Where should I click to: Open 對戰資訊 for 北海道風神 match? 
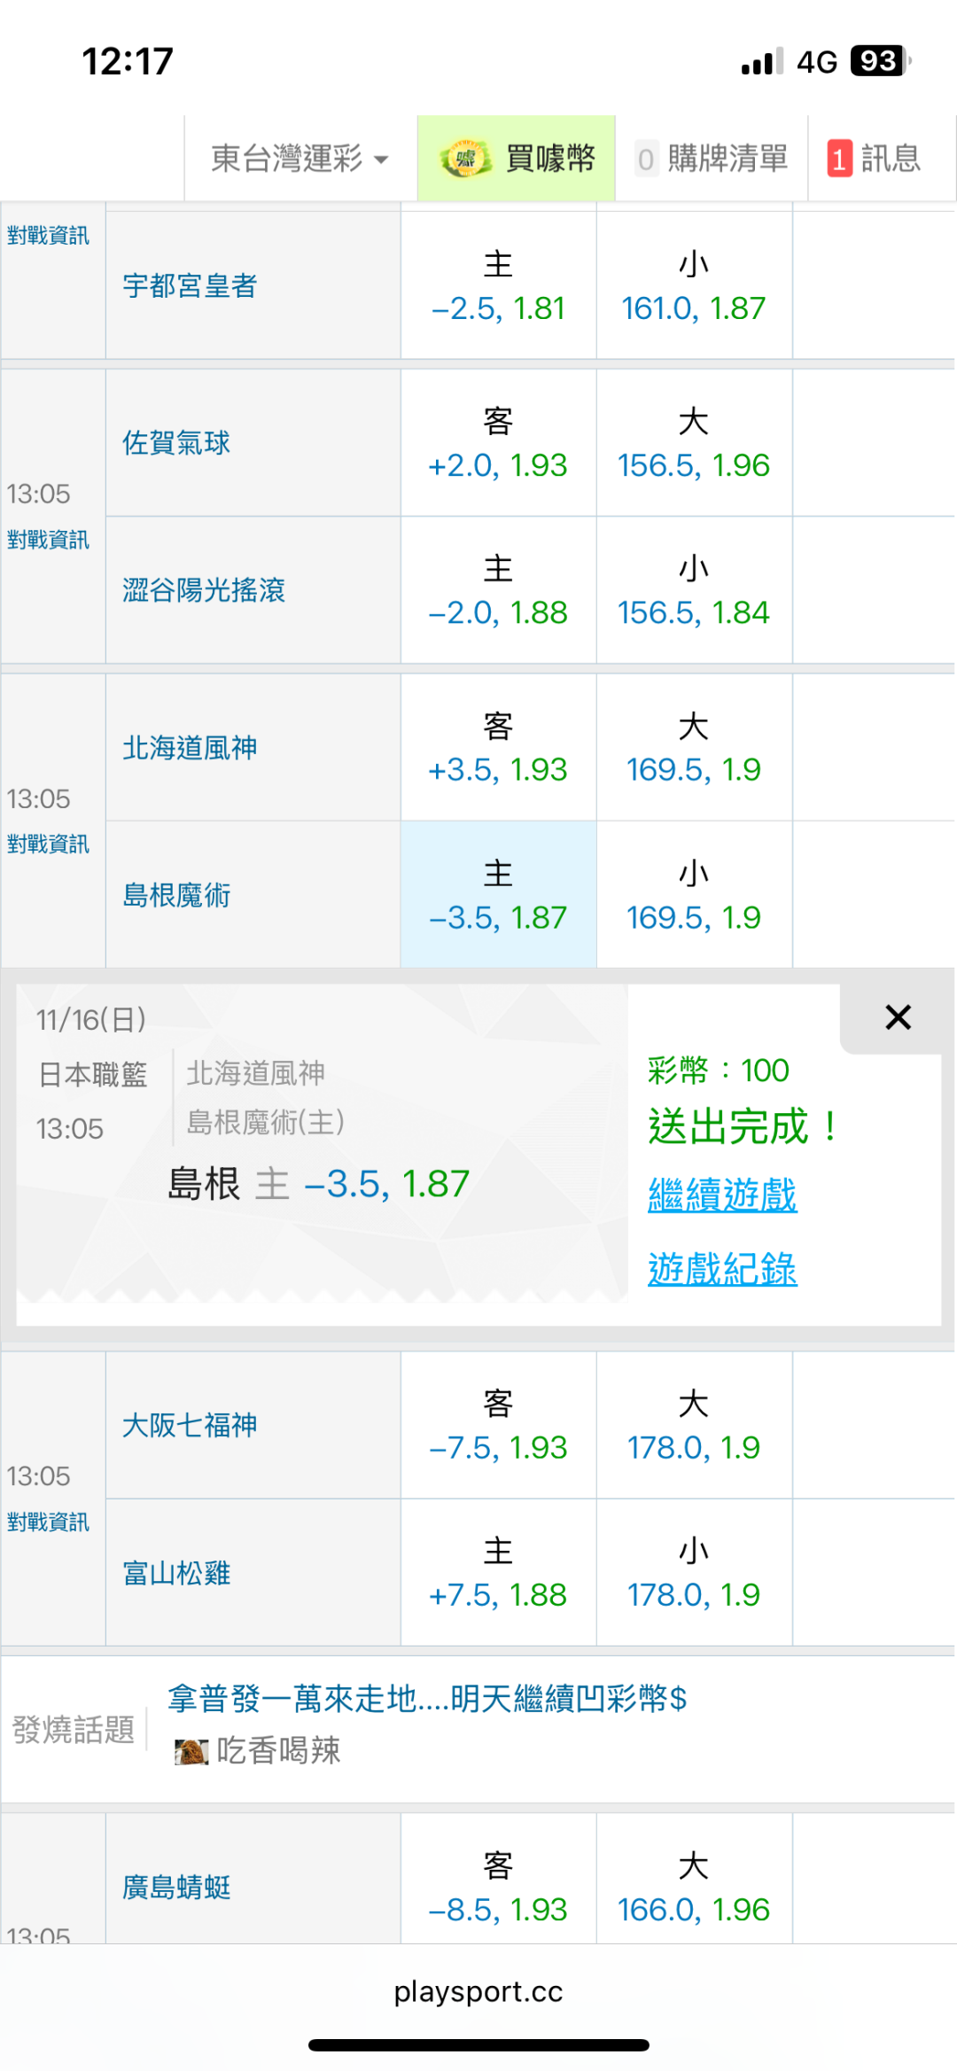49,845
